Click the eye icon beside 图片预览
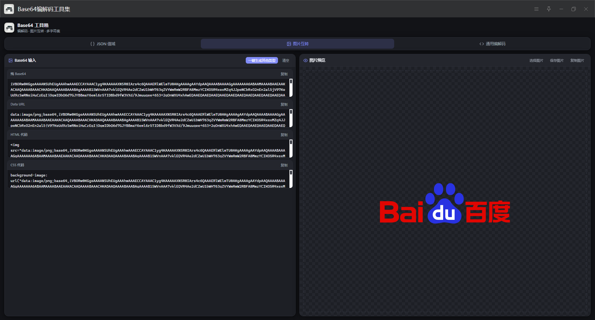Screen dimensions: 595x320 [x=306, y=60]
